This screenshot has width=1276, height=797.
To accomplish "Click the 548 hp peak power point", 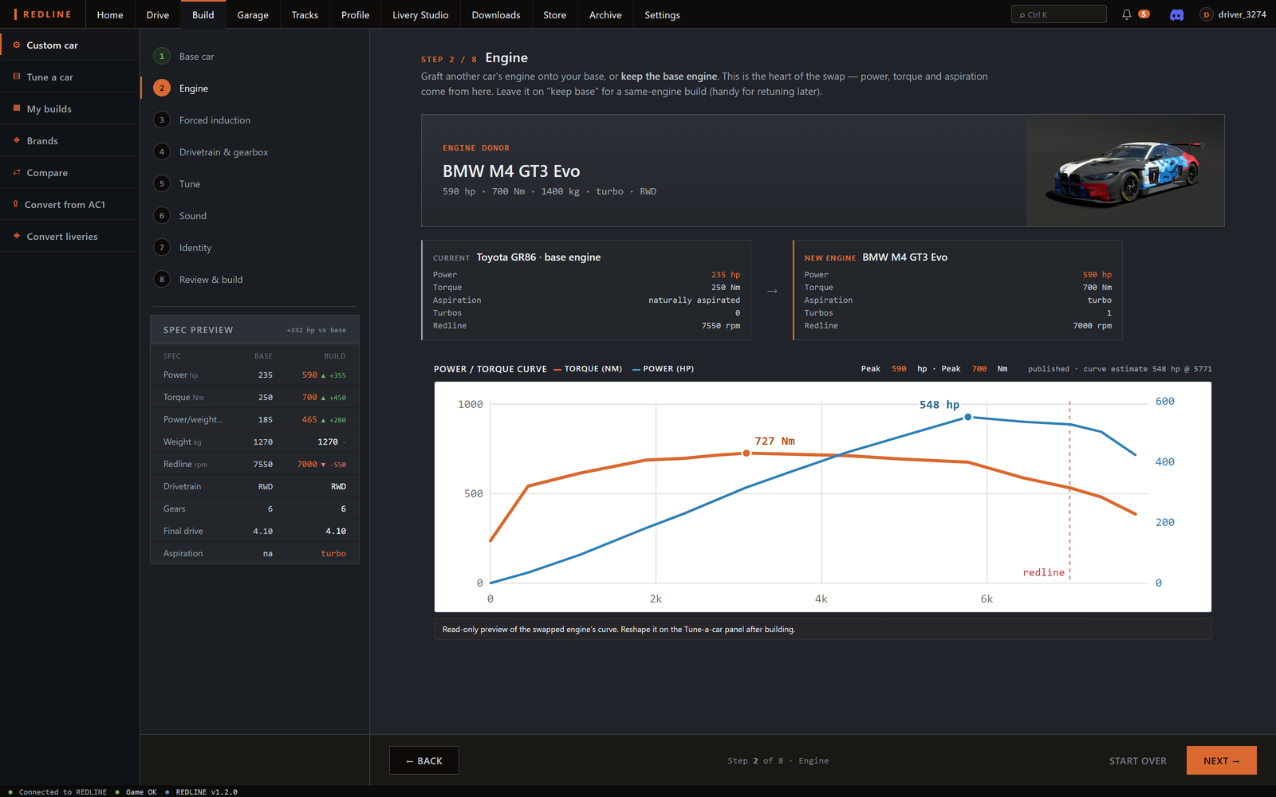I will tap(968, 417).
